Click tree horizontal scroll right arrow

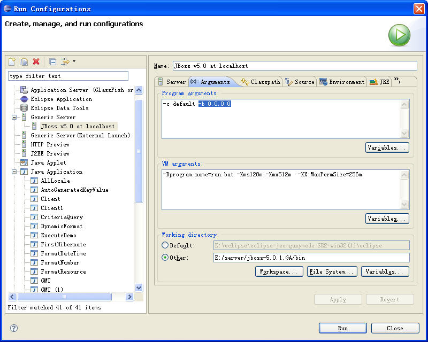pos(129,297)
